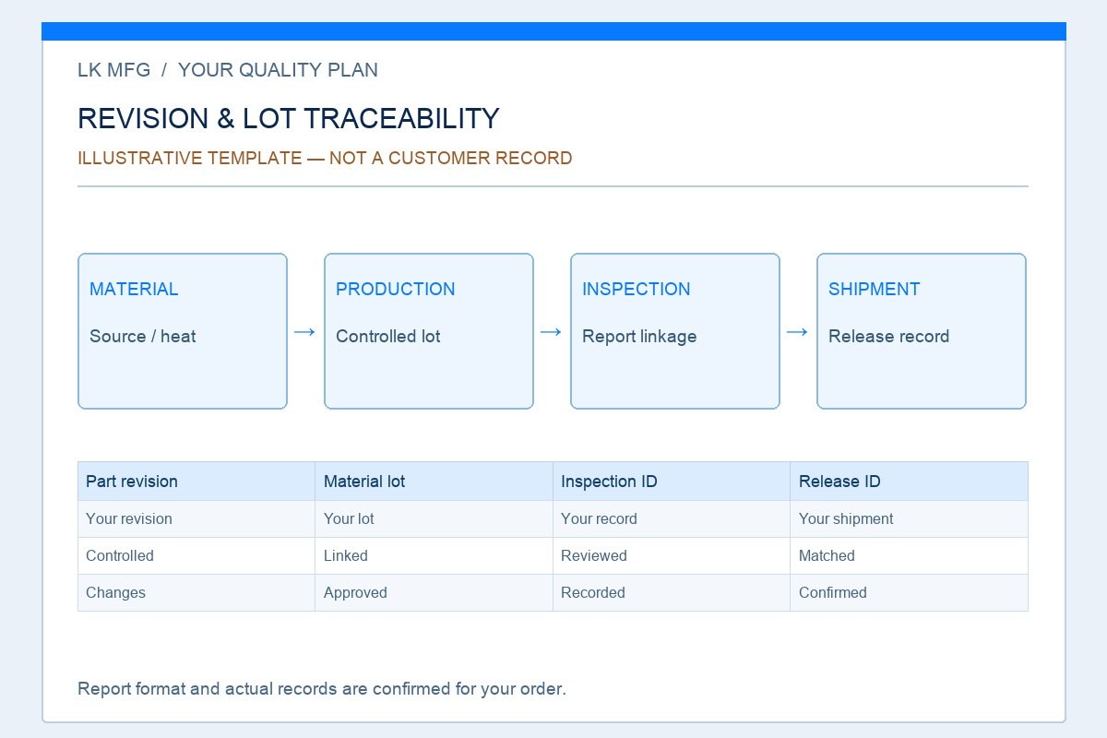This screenshot has height=738, width=1107.
Task: Click the YOUR QUALITY PLAN breadcrumb
Action: (x=278, y=70)
